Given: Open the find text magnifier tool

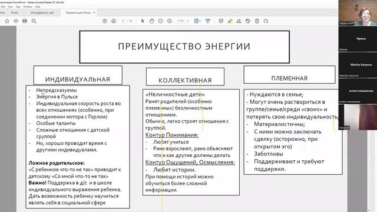Looking at the screenshot, I should [x=34, y=21].
